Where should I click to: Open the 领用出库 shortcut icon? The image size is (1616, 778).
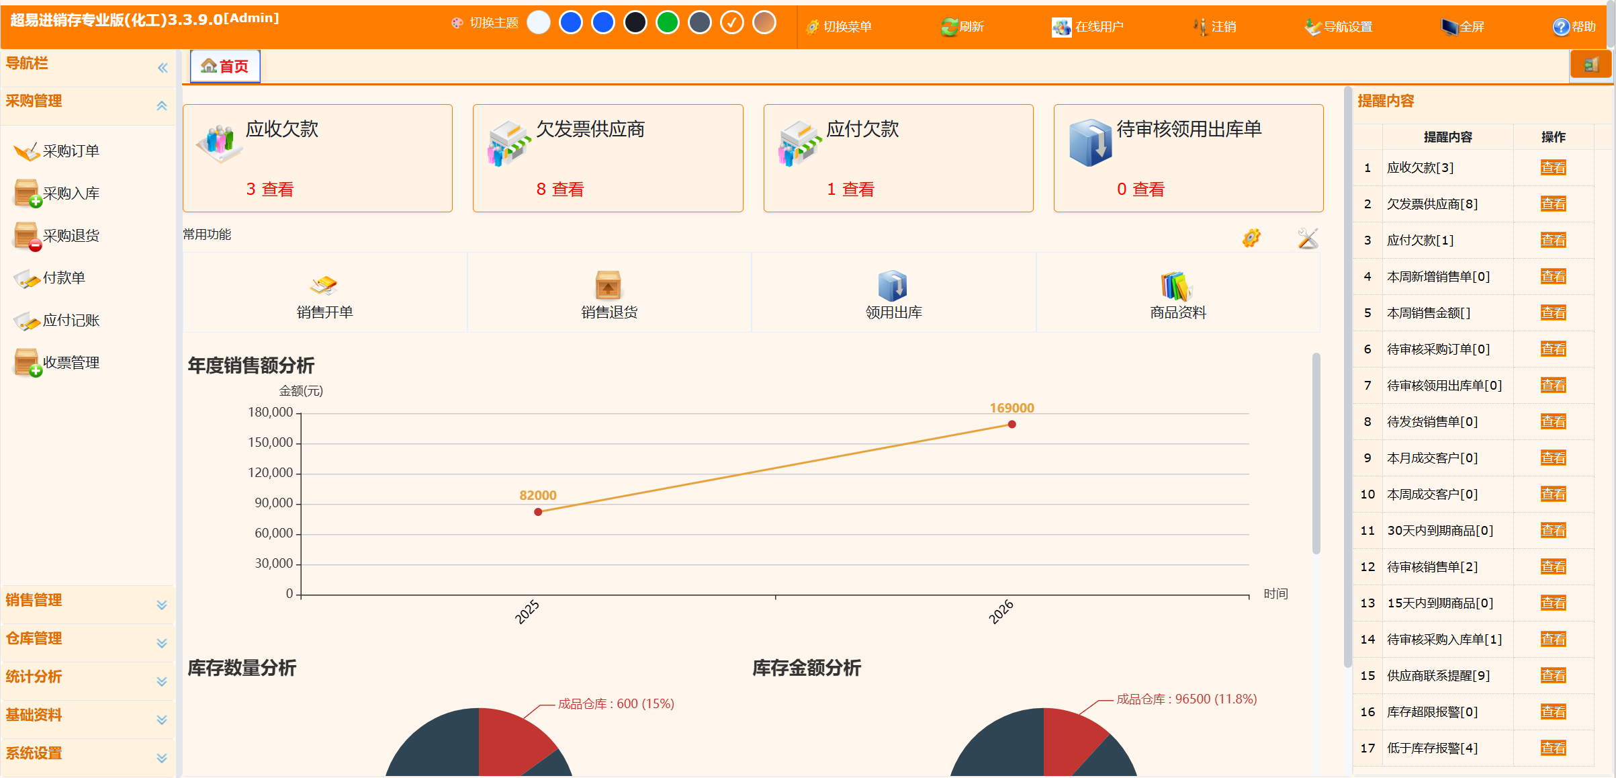(x=893, y=286)
